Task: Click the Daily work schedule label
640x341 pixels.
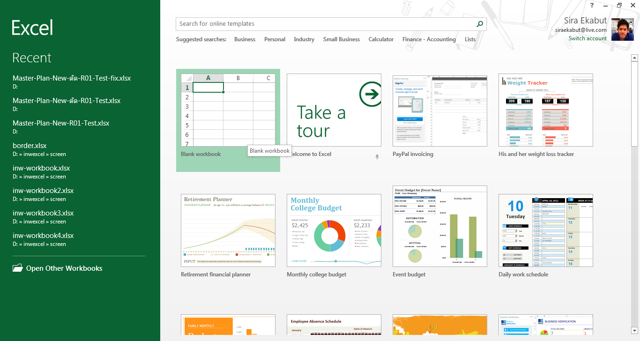Action: click(523, 274)
